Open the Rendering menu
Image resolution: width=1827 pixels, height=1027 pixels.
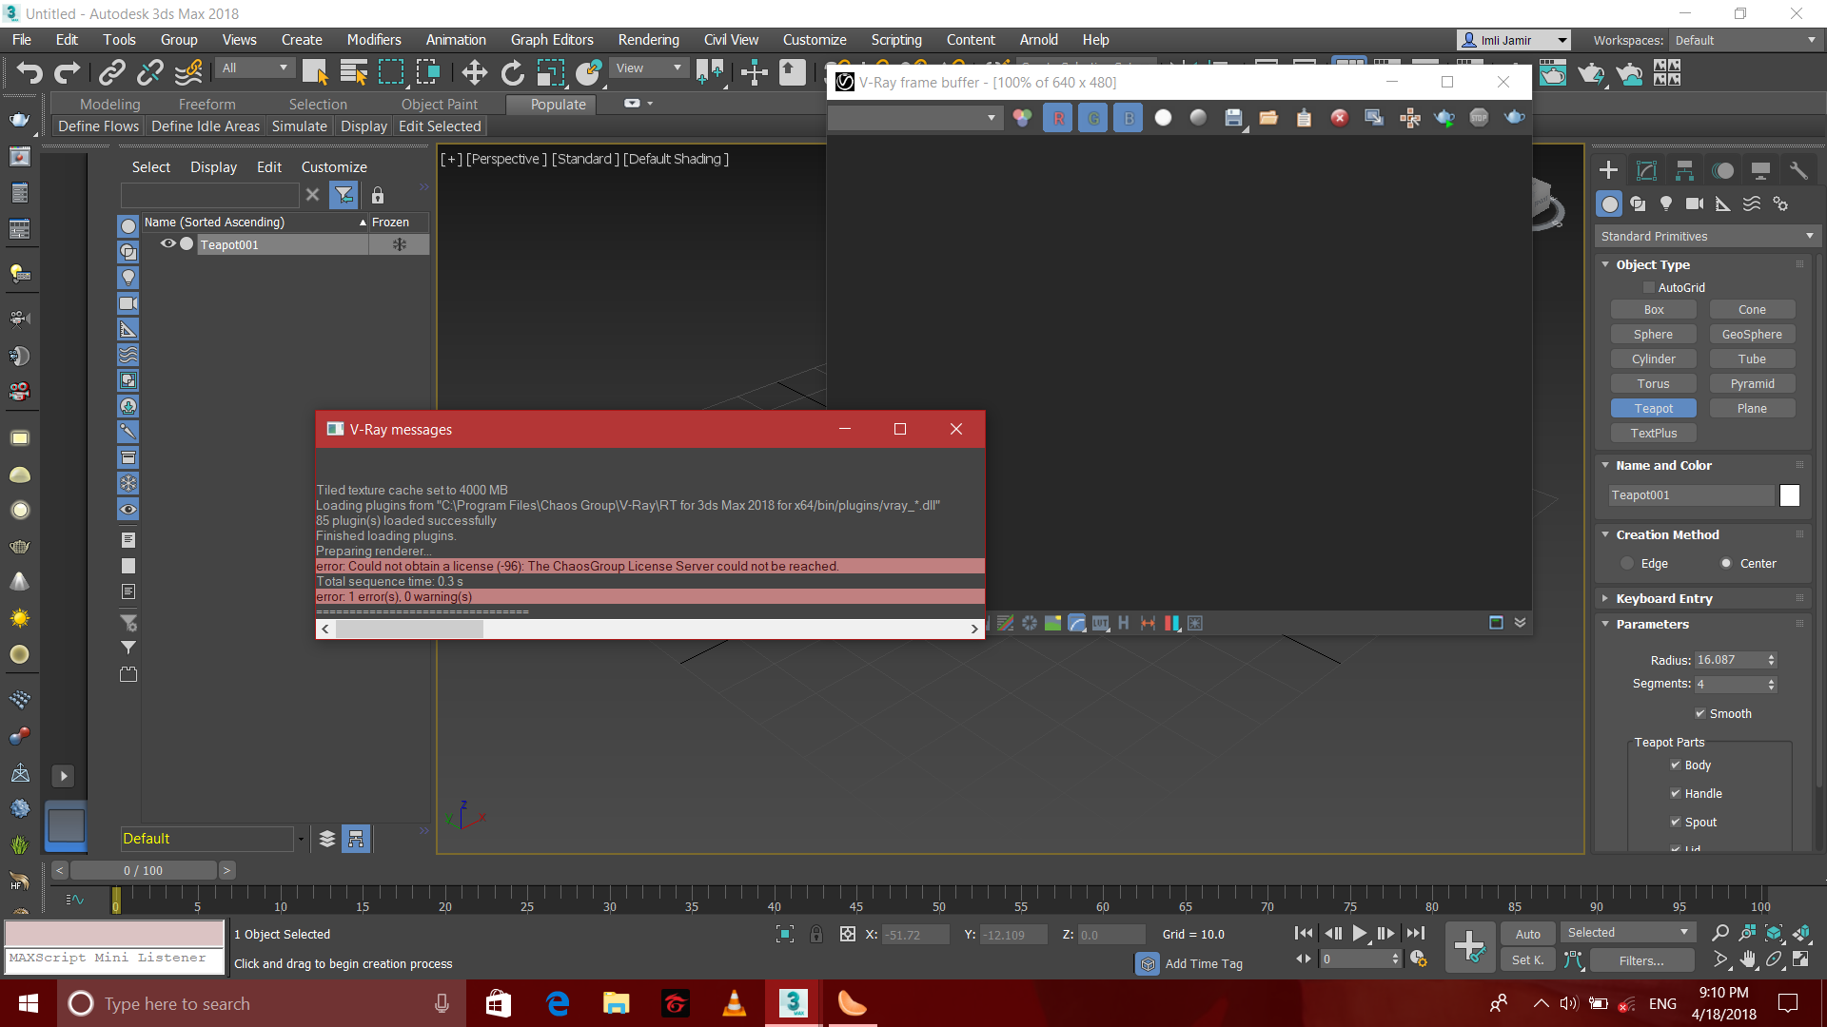(648, 39)
